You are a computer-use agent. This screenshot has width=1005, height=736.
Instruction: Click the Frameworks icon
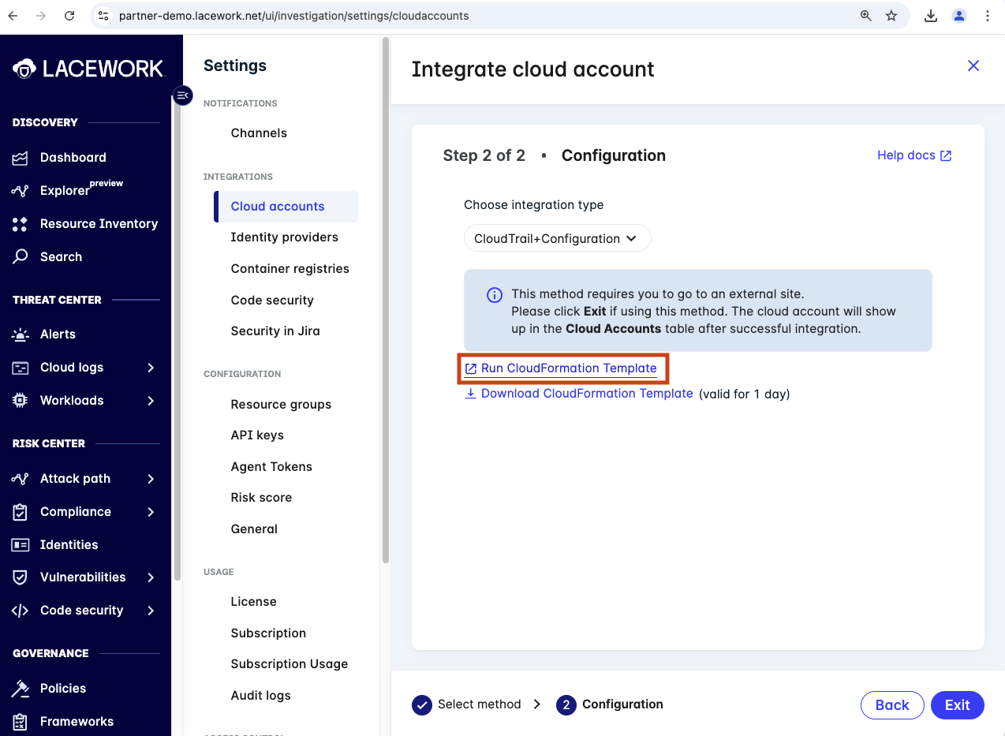(x=21, y=722)
